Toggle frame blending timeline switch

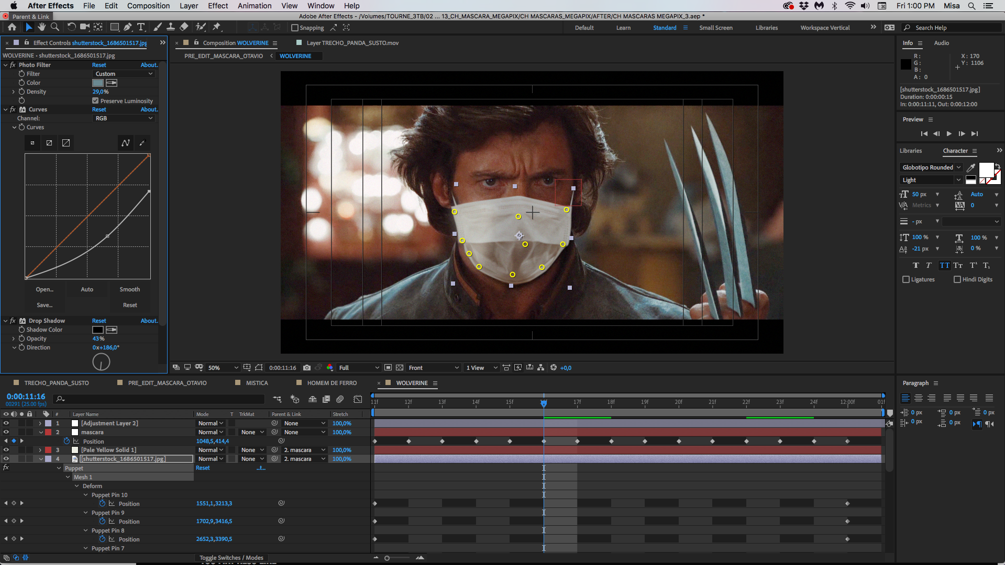(x=326, y=399)
